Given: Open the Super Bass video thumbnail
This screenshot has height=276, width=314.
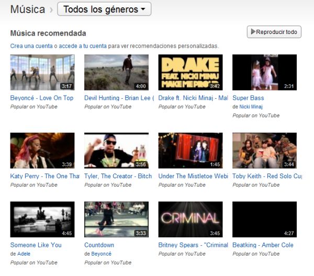Looking at the screenshot, I should click(264, 73).
